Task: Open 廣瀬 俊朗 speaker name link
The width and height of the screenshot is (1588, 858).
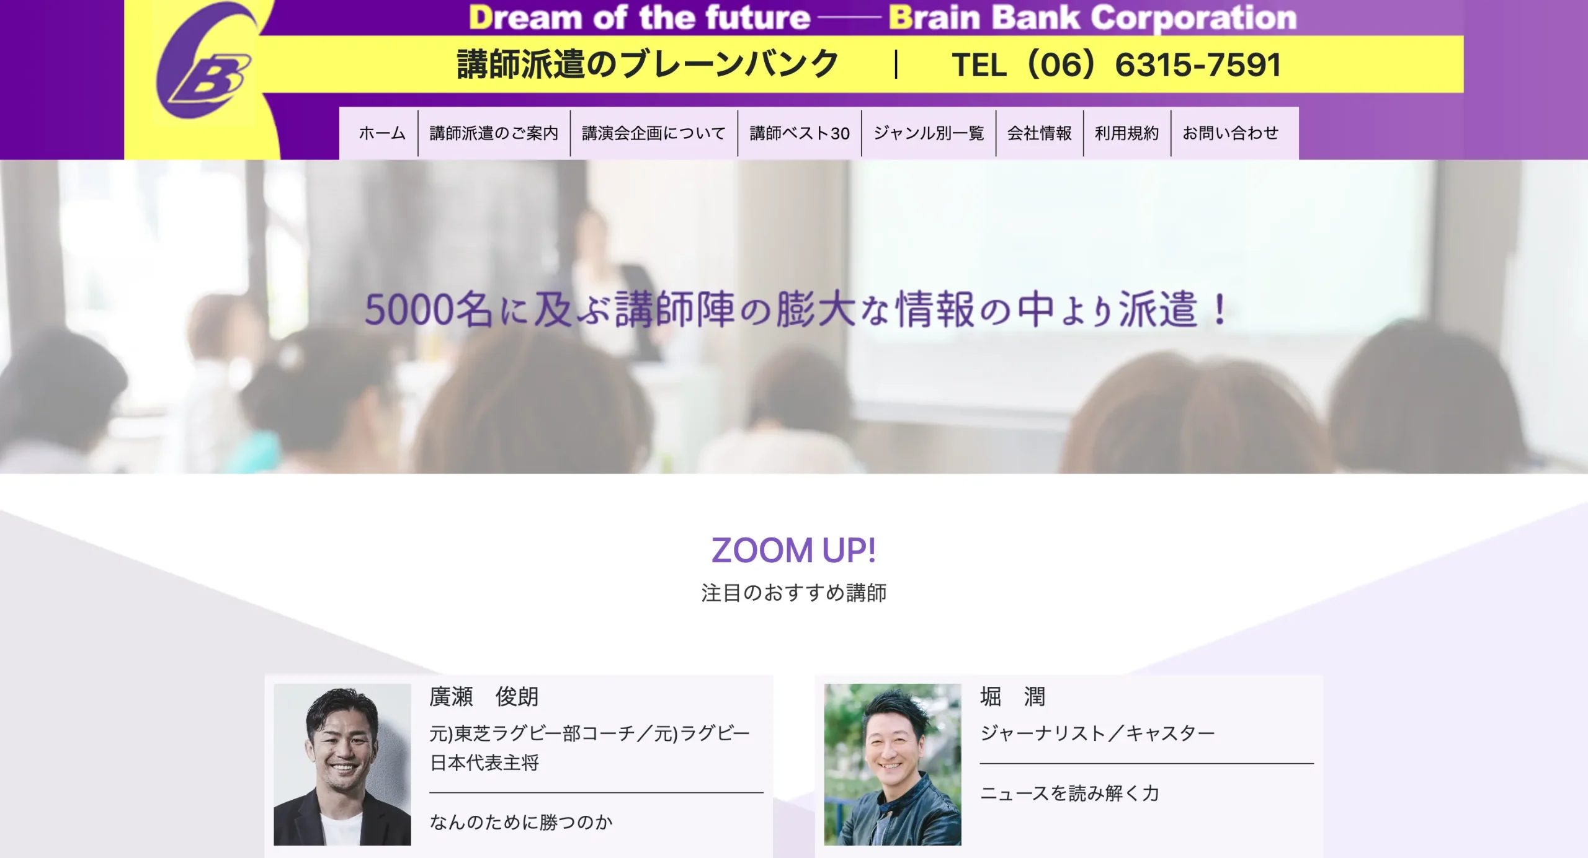Action: (x=484, y=697)
